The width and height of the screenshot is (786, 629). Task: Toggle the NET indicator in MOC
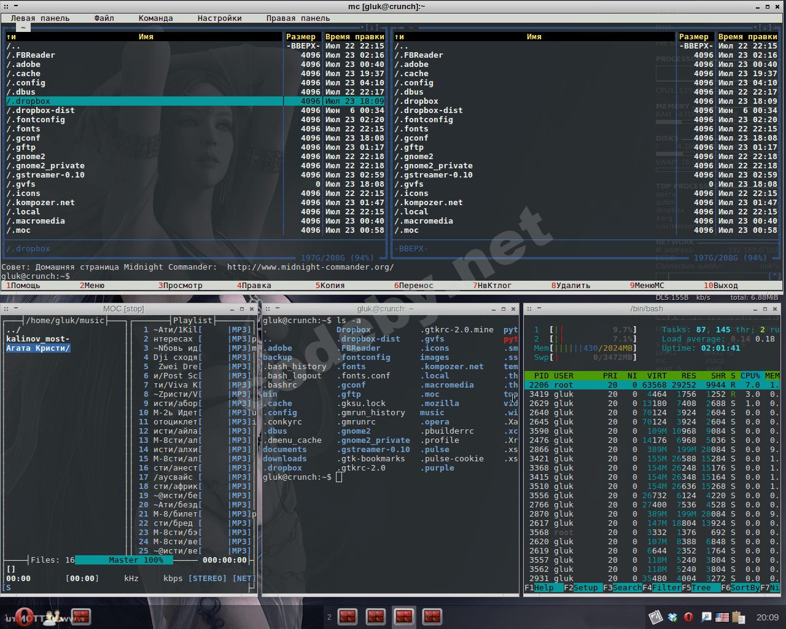tap(243, 578)
